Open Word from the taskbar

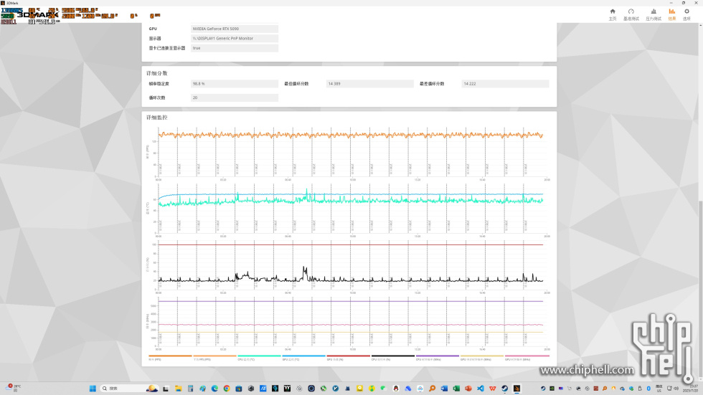(444, 389)
